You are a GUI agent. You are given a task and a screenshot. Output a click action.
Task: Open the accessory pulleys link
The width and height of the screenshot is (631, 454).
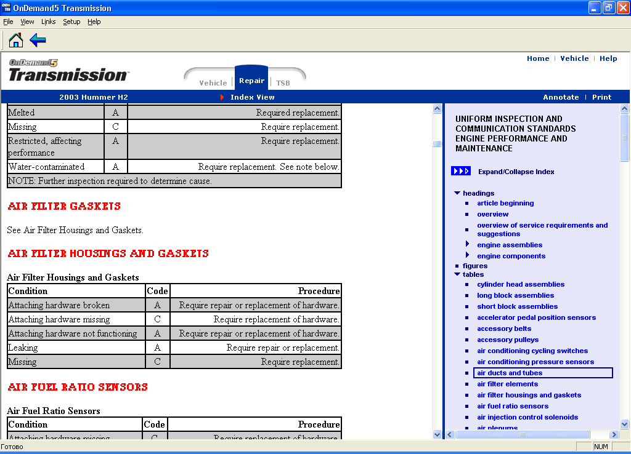(x=508, y=340)
